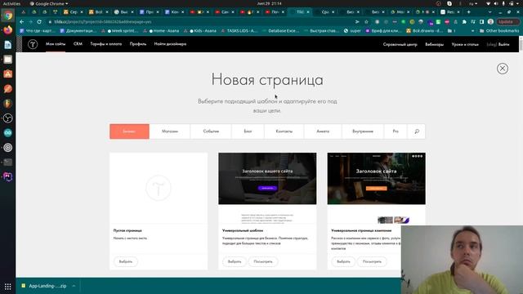Reload the page with the refresh icon
The height and width of the screenshot is (294, 523).
39,22
